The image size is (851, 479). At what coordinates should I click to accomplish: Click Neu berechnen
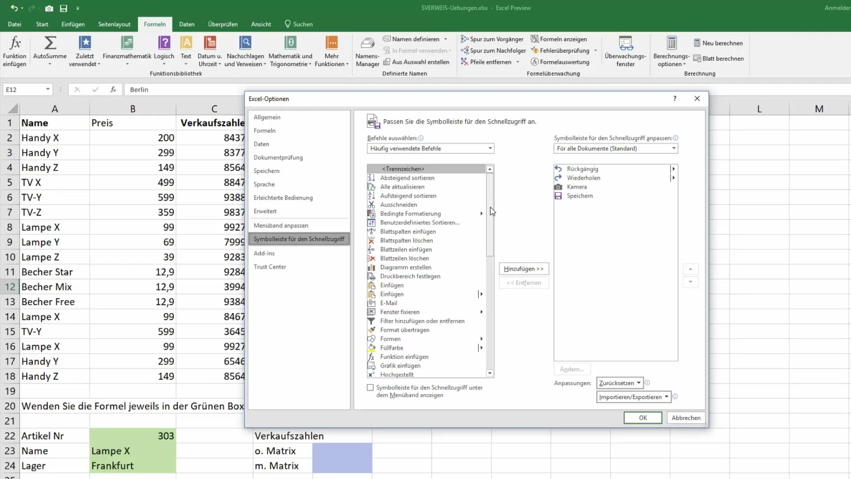718,43
